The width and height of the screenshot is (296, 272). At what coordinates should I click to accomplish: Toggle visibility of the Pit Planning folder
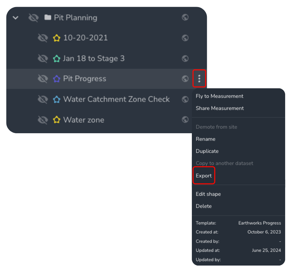pyautogui.click(x=34, y=18)
